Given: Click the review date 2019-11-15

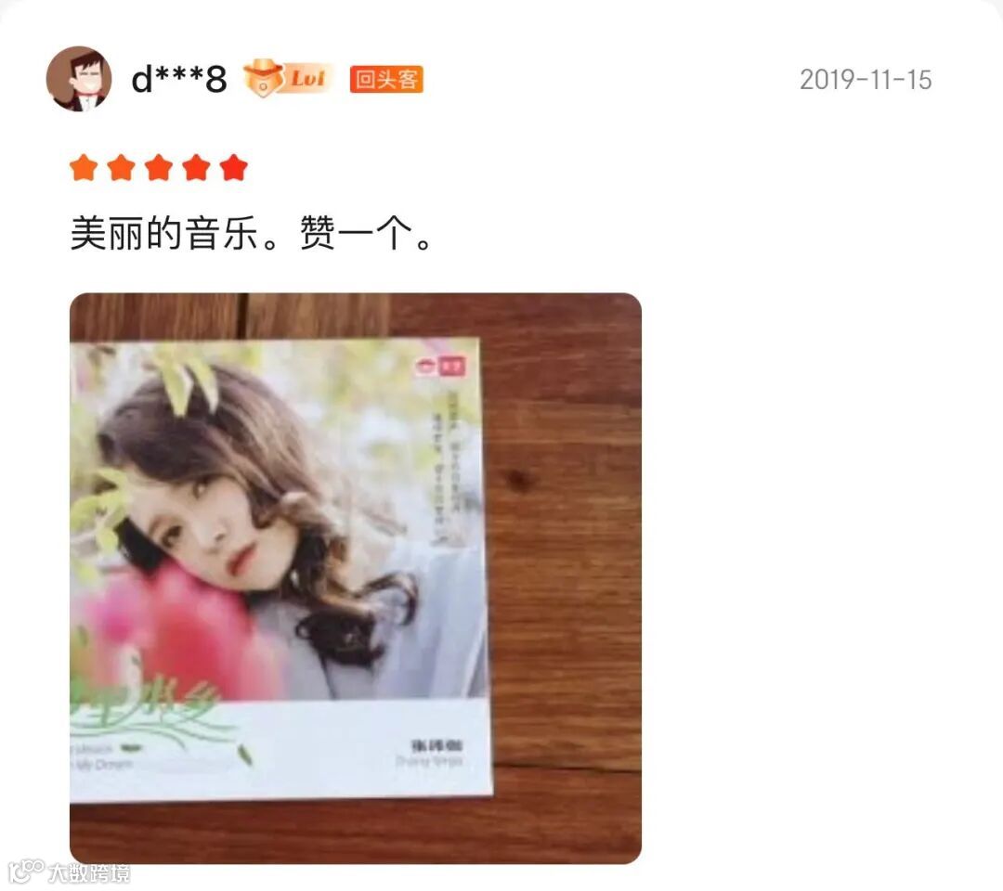Looking at the screenshot, I should click(866, 80).
